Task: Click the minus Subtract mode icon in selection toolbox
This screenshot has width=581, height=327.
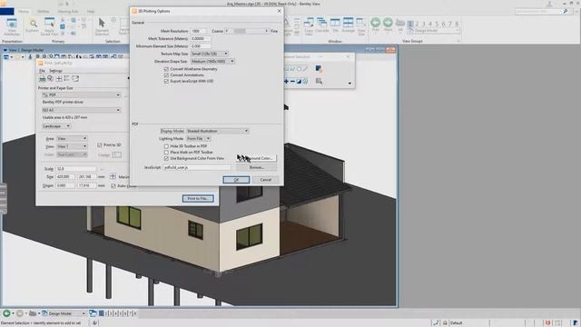Action: click(292, 81)
